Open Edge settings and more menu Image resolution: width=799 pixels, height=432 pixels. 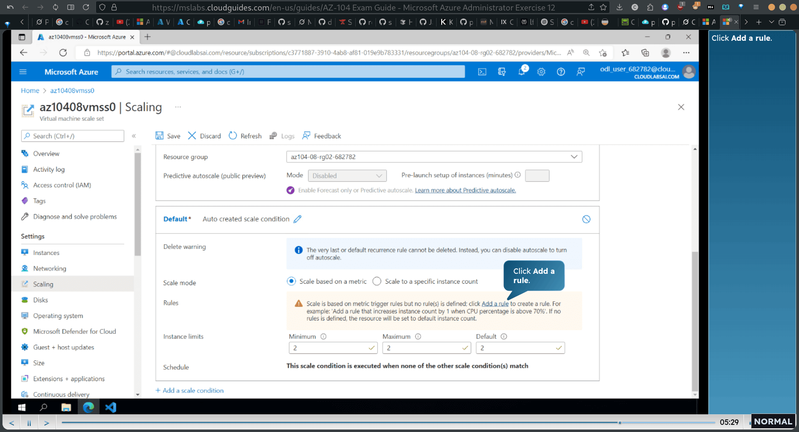click(686, 53)
